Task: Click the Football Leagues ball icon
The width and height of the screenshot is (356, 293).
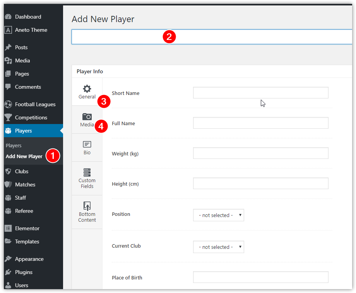Action: tap(8, 104)
